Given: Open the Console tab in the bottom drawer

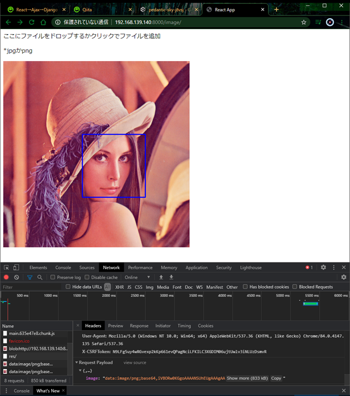Looking at the screenshot, I should point(21,391).
